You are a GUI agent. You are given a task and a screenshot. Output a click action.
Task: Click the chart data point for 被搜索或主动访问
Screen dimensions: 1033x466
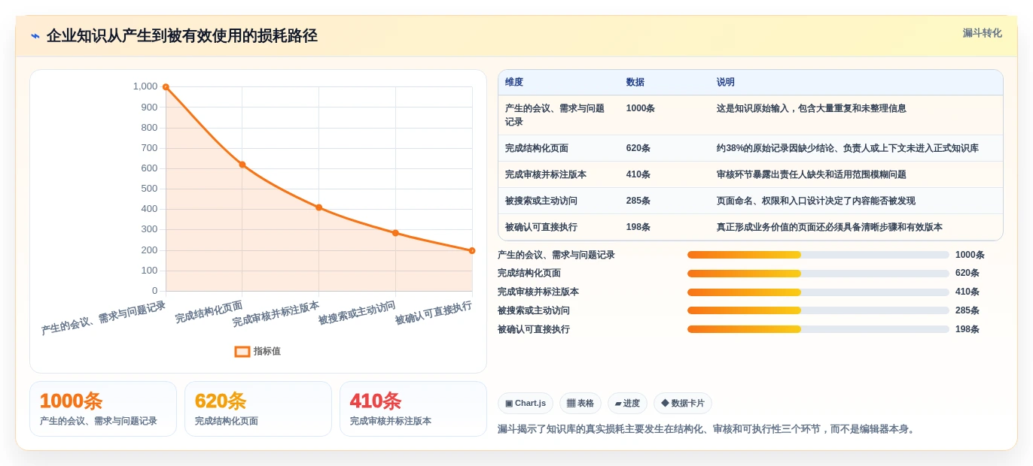coord(395,233)
